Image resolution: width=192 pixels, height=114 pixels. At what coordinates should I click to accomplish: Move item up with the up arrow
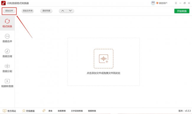[63, 11]
